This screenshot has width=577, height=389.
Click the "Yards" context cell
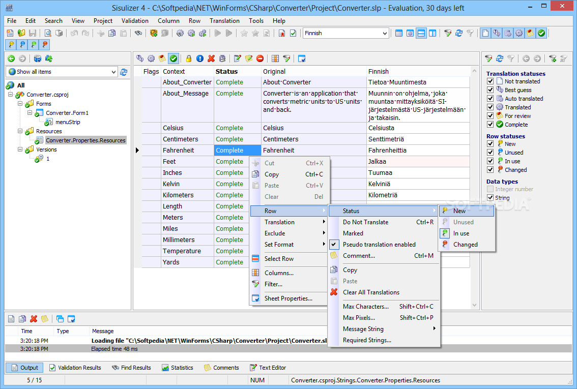188,262
